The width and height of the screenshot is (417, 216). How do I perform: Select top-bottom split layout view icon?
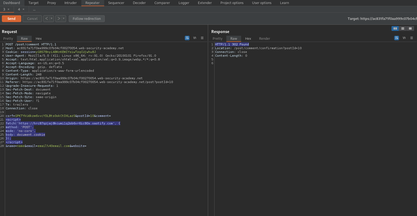pyautogui.click(x=403, y=28)
